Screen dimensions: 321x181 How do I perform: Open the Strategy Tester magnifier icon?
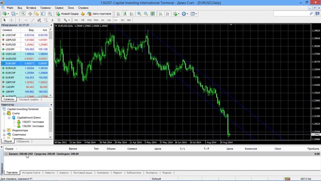(x=50, y=14)
